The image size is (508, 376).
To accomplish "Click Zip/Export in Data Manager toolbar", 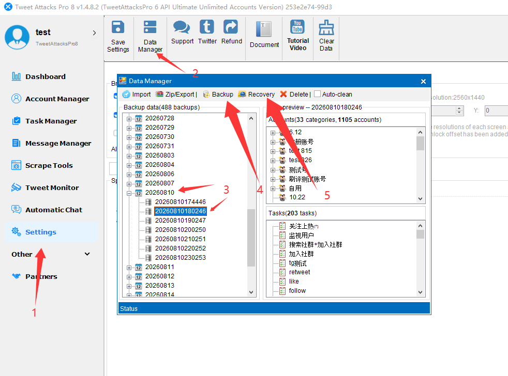I will point(176,95).
